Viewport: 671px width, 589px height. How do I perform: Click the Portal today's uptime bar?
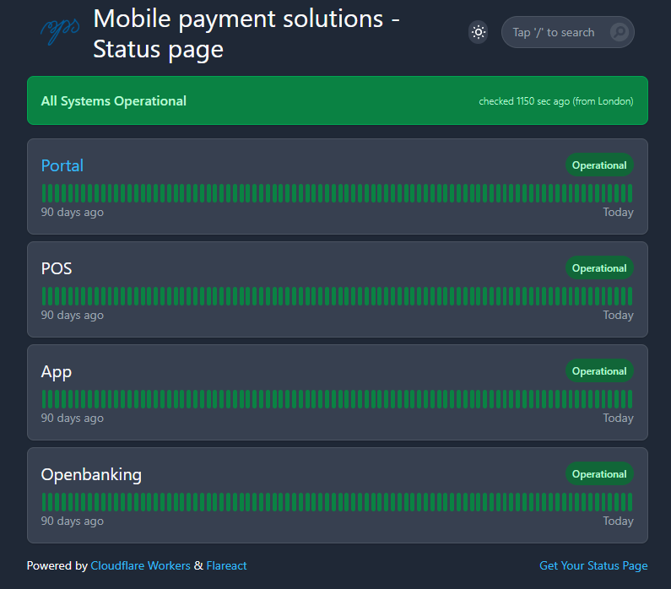630,193
